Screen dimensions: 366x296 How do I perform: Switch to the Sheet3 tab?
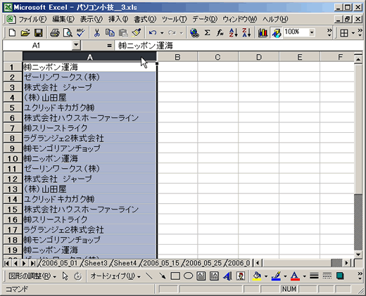pyautogui.click(x=96, y=263)
